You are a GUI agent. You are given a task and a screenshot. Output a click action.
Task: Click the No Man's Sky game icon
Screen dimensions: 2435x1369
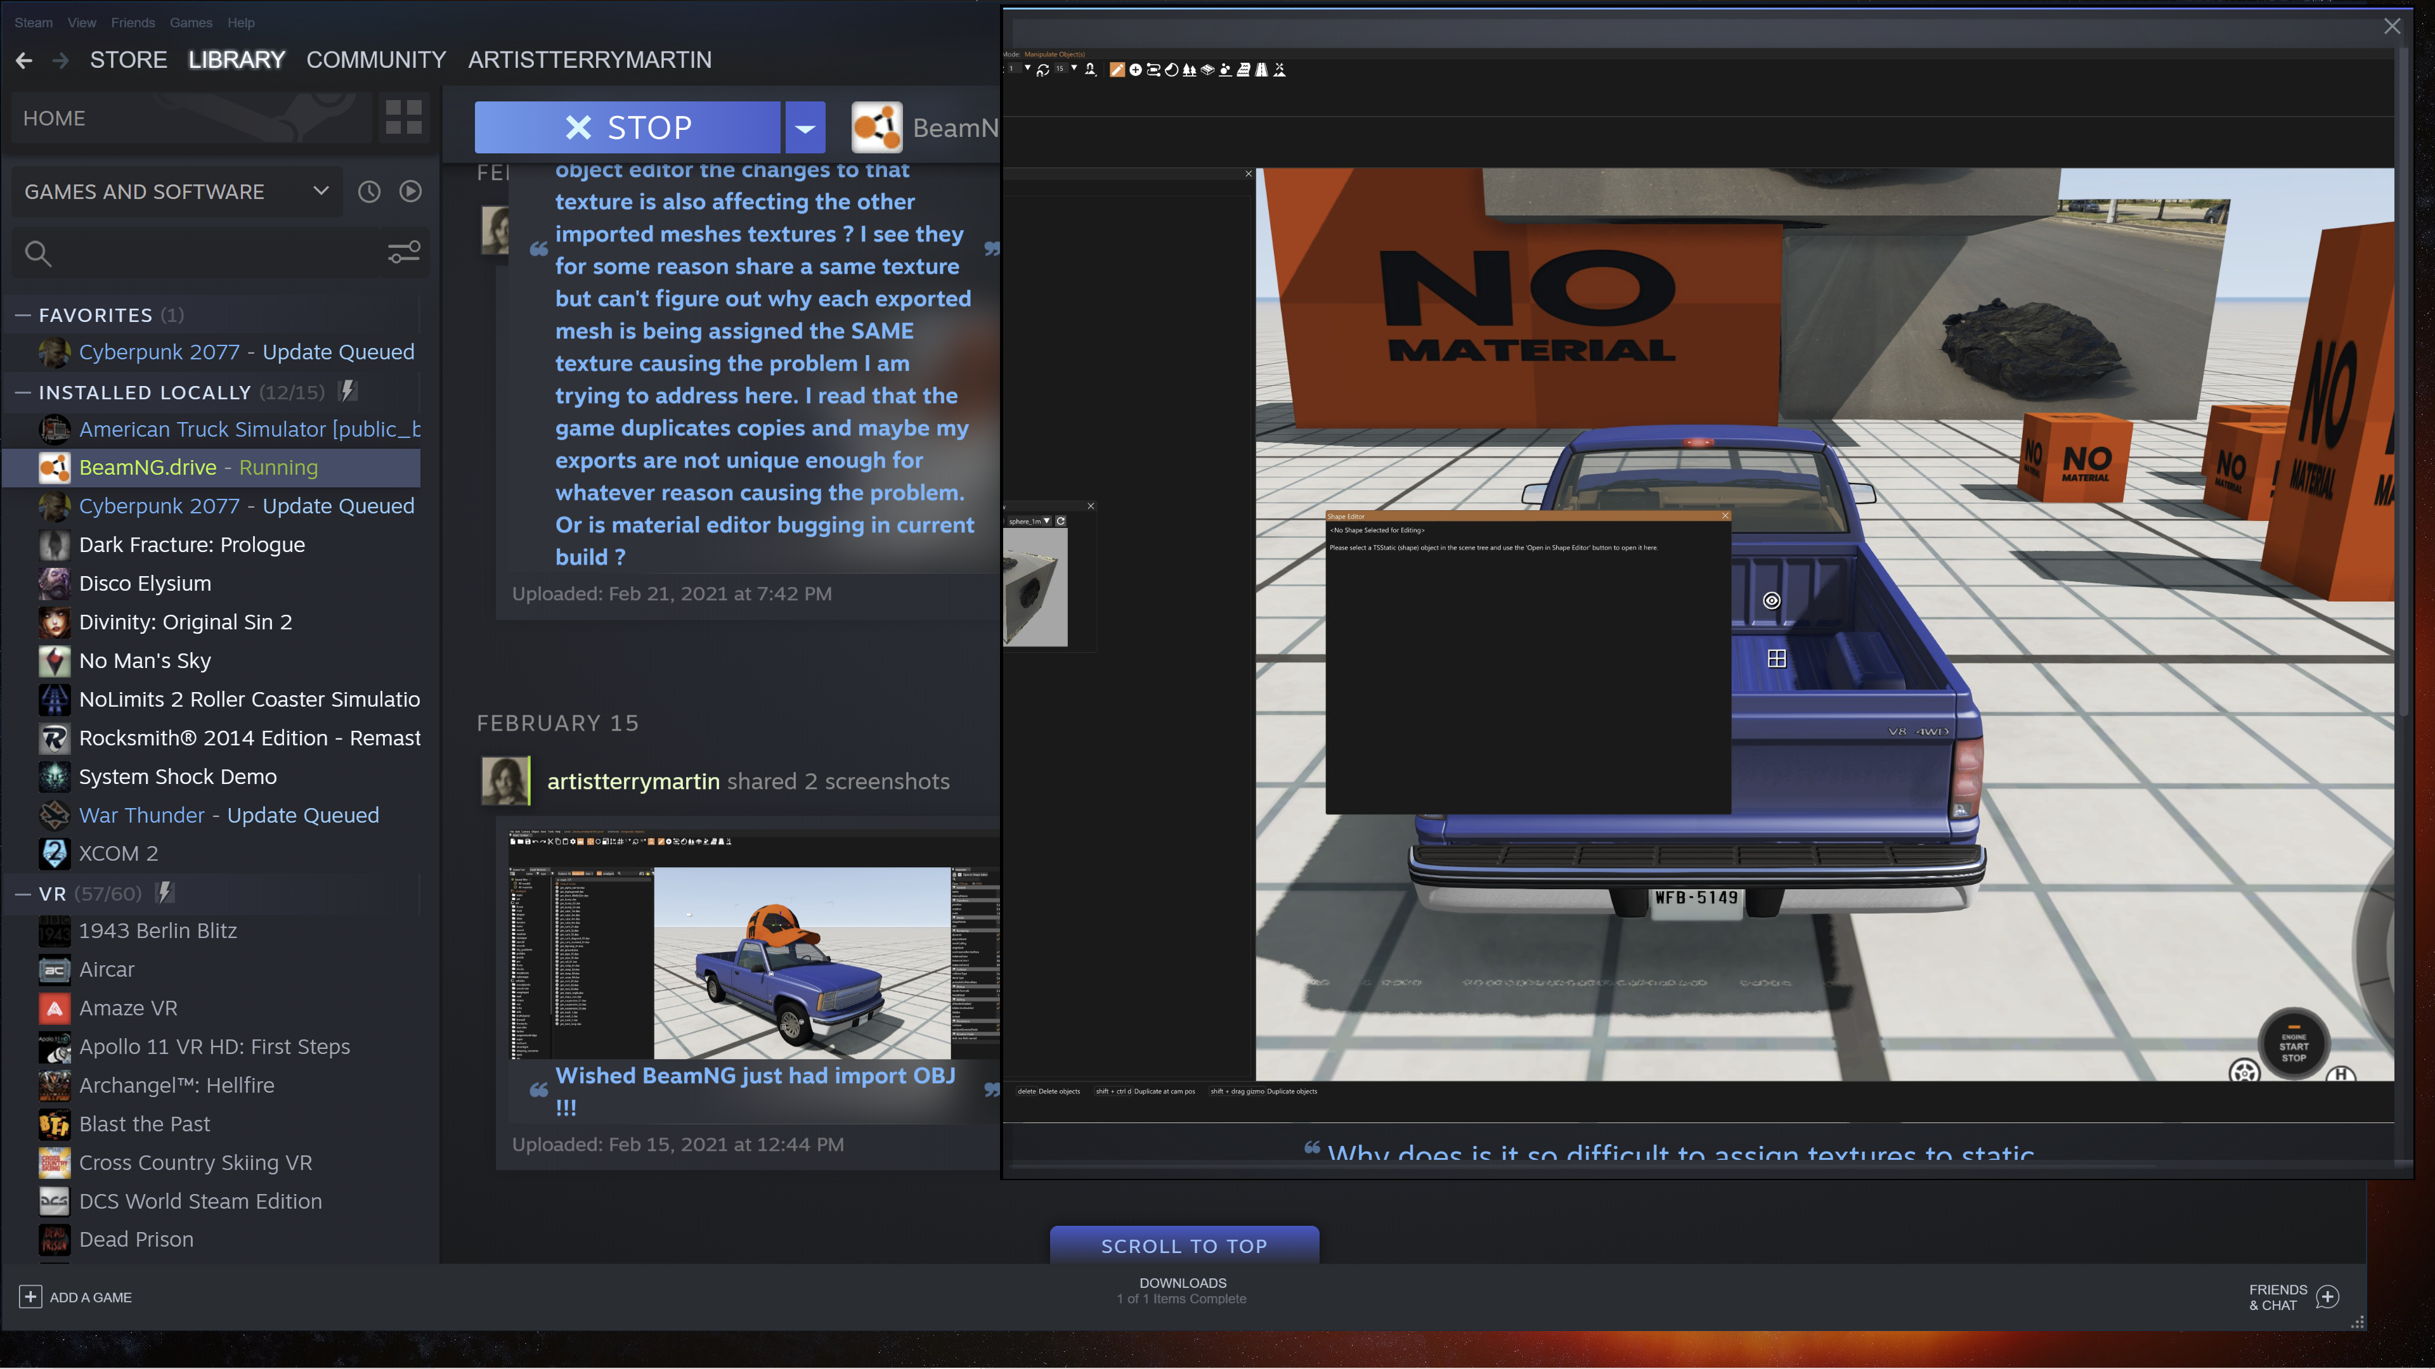(x=54, y=660)
